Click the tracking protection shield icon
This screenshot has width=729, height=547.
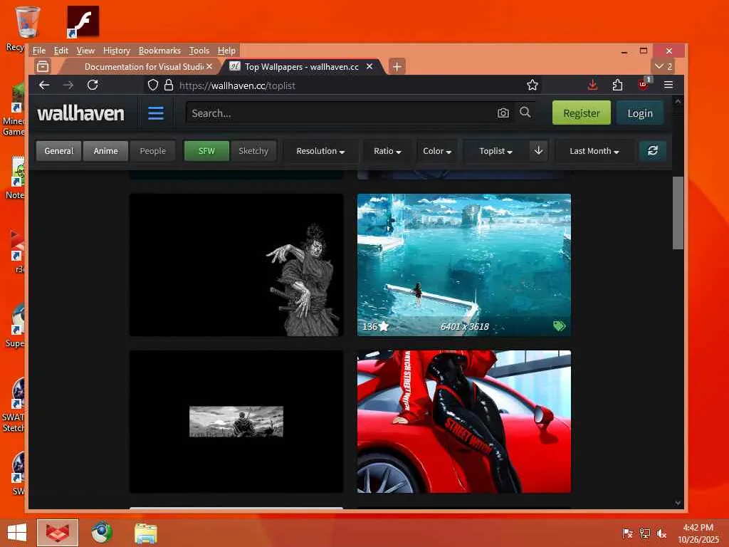coord(153,85)
